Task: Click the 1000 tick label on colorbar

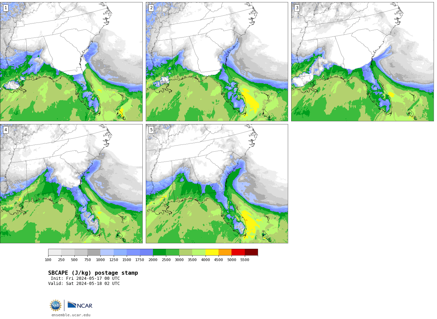Action: tap(100, 260)
